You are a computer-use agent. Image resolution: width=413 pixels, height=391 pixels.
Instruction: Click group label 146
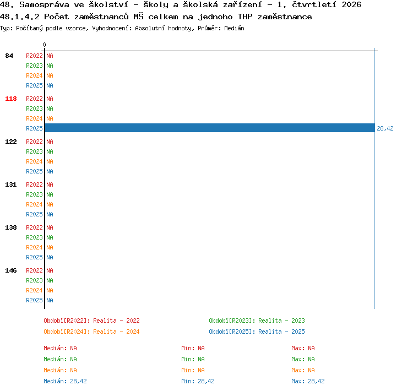11,270
